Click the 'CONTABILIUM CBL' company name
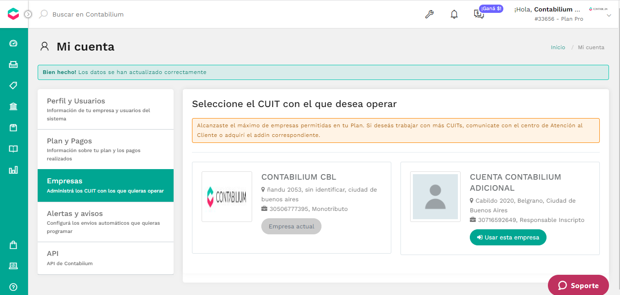620x295 pixels. pyautogui.click(x=299, y=177)
